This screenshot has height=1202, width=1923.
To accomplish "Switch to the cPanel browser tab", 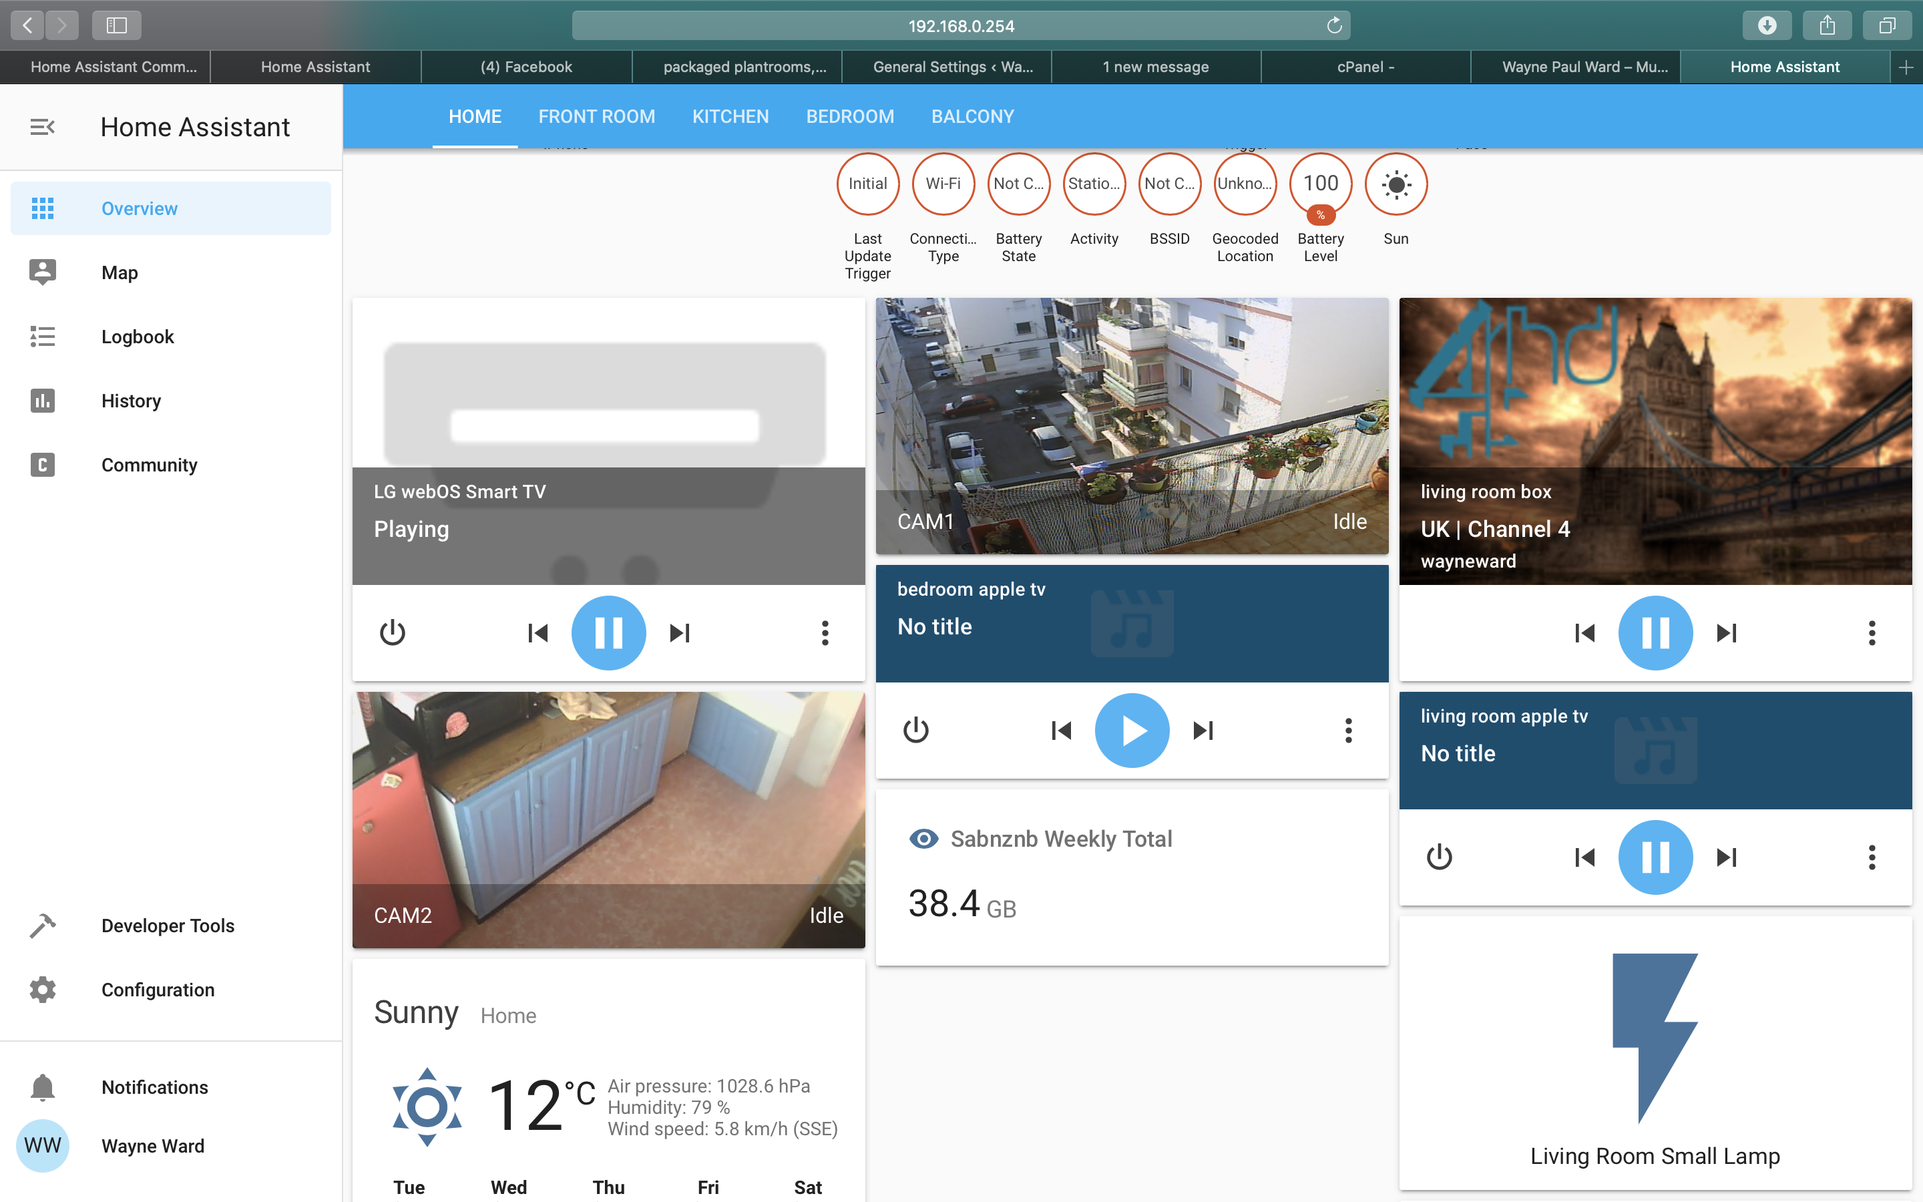I will 1366,67.
